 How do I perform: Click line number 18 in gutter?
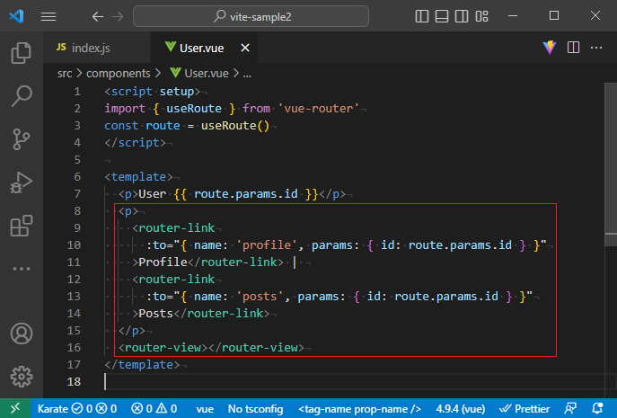point(74,382)
